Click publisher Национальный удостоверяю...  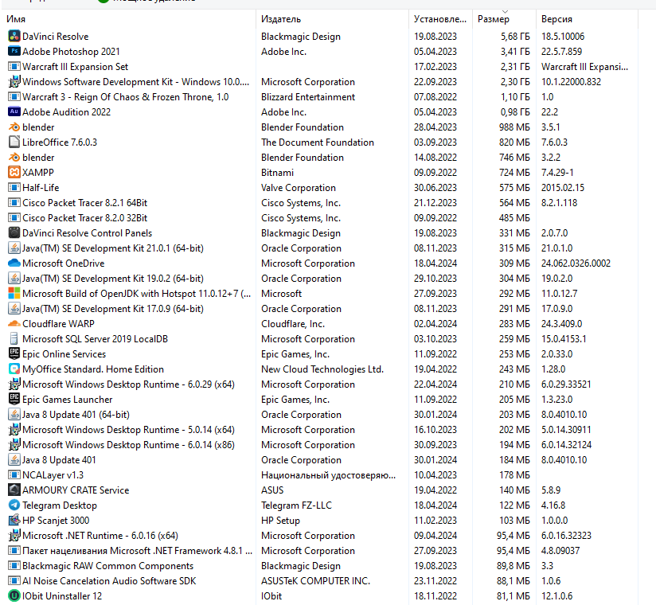(328, 475)
